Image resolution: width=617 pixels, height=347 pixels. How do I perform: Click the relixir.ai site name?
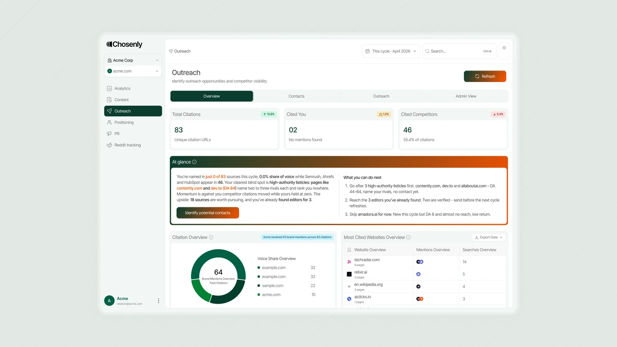[x=361, y=272]
